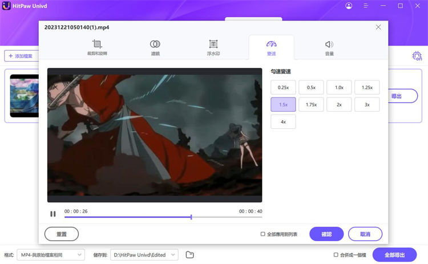Select the video thumbnail in the file list
428x264 pixels.
click(x=25, y=96)
